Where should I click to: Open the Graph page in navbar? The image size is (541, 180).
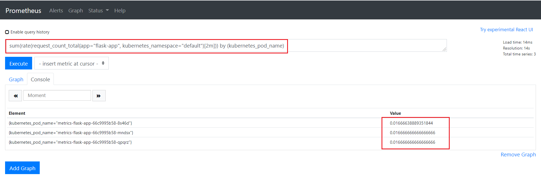coord(76,10)
